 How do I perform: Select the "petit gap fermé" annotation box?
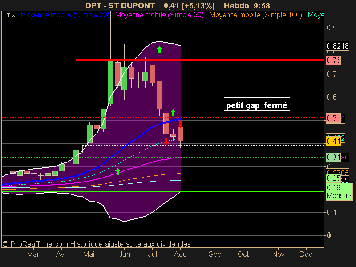click(x=257, y=104)
